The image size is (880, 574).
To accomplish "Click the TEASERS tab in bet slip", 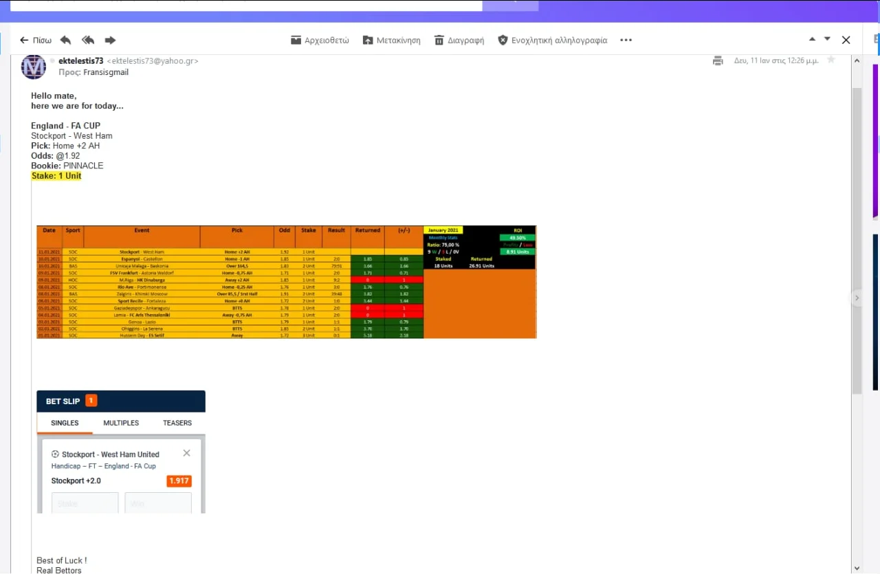I will pos(177,423).
